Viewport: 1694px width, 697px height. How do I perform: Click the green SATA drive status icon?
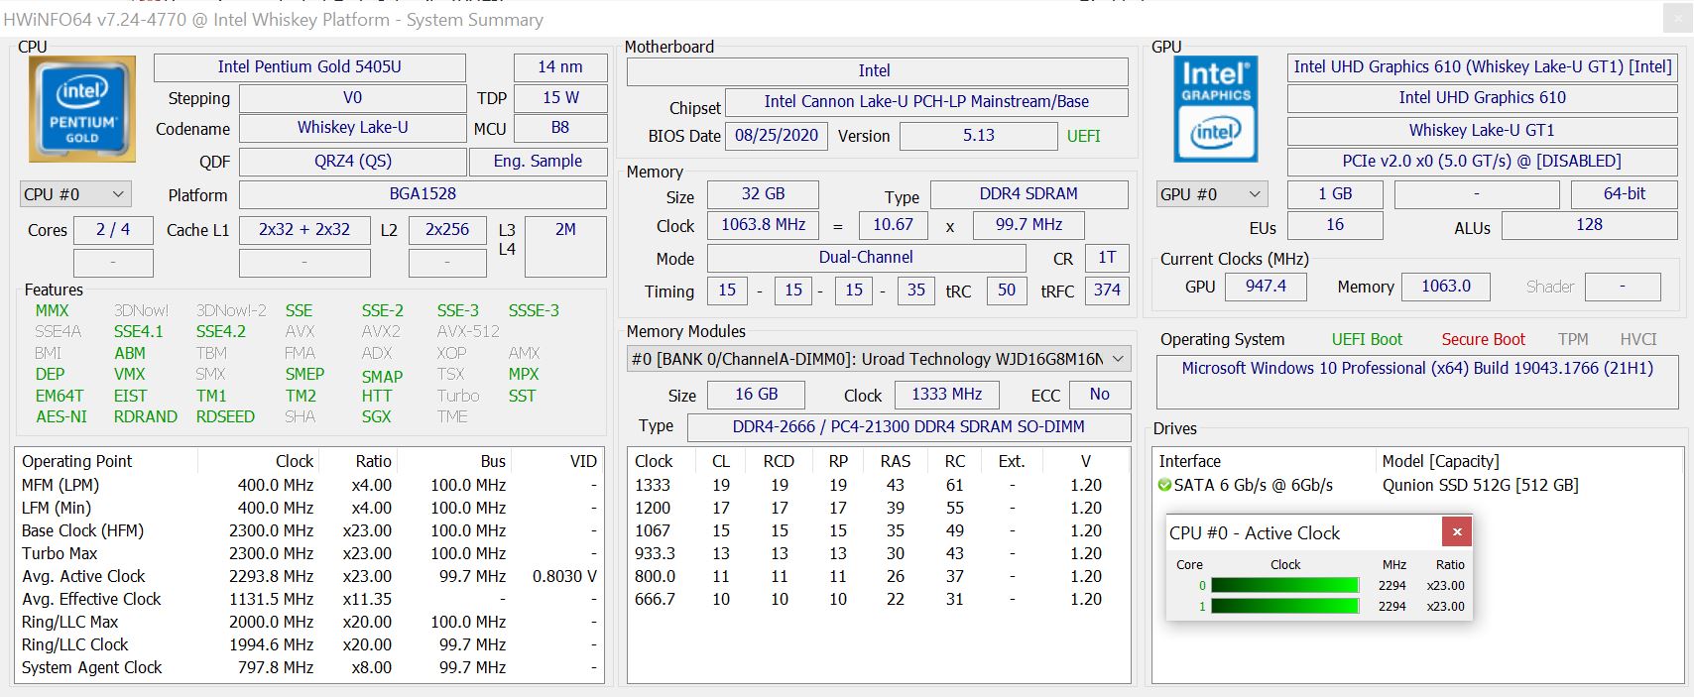coord(1164,485)
